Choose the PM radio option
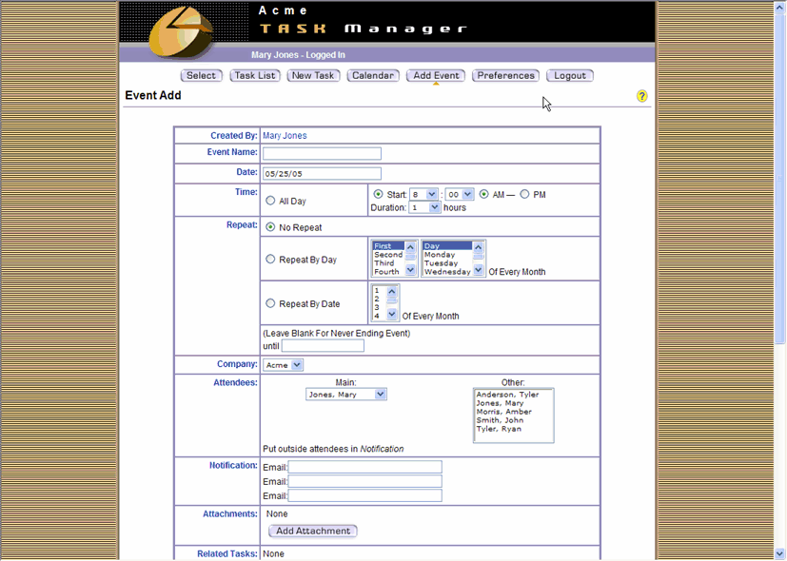This screenshot has width=787, height=561. pyautogui.click(x=524, y=194)
